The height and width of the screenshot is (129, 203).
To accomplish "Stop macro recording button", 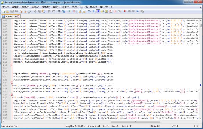I will (x=129, y=11).
